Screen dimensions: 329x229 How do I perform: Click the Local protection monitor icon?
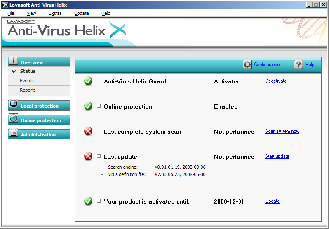point(14,104)
